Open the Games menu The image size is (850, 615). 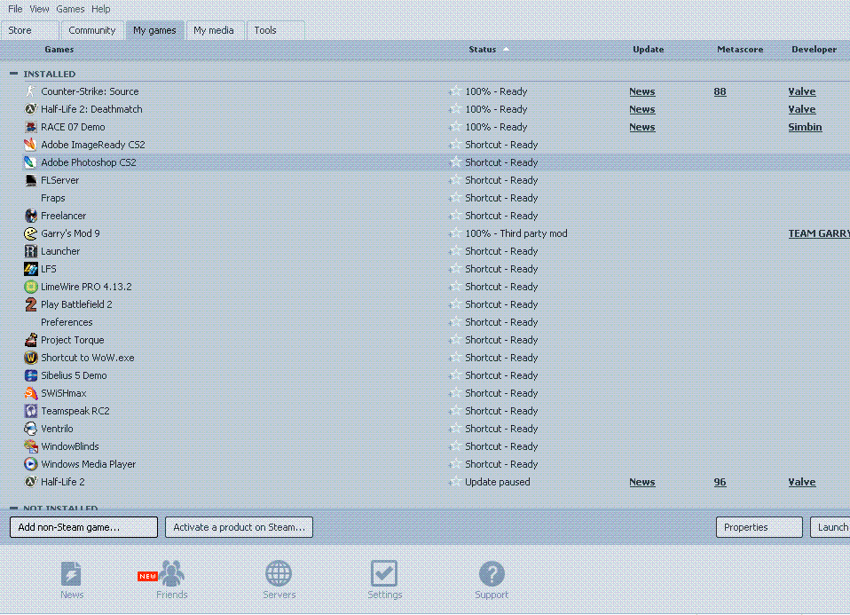pos(70,9)
